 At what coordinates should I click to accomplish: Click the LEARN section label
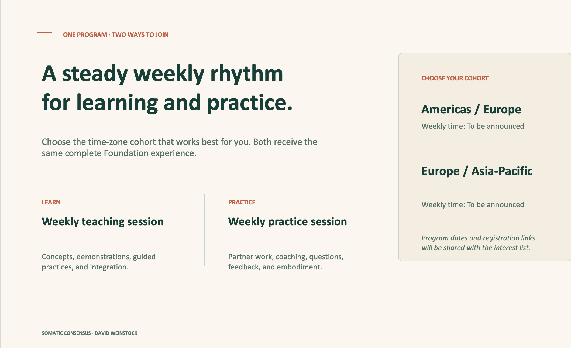[51, 202]
